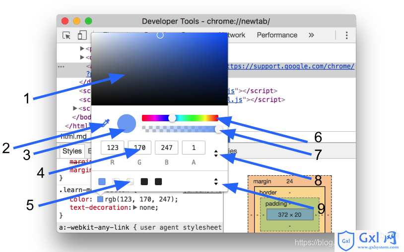Expand the first collapsed DOM node
Viewport: 404px width, 252px height.
(82, 49)
